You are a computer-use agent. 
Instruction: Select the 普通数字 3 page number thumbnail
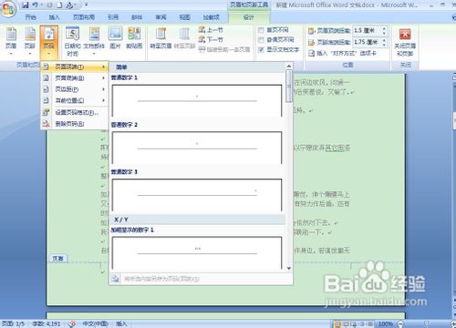pos(197,195)
